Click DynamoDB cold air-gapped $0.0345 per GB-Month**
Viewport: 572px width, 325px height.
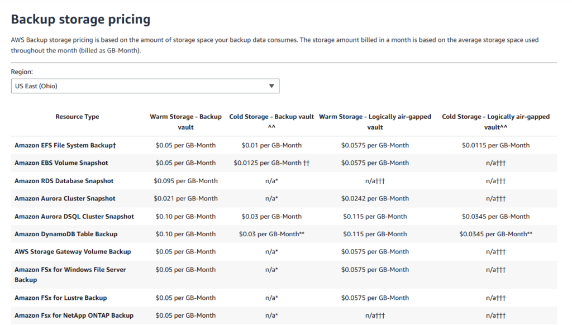pos(496,234)
